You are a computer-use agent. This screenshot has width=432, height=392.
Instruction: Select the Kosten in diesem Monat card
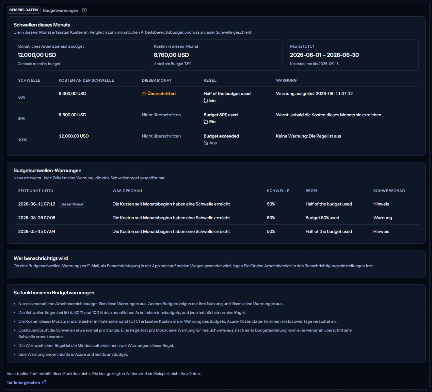click(x=216, y=55)
